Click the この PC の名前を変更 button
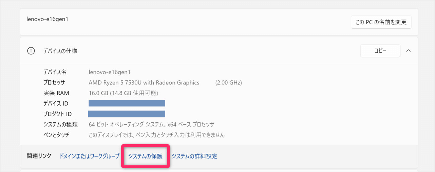Viewport: 435px width, 172px height. 381,22
